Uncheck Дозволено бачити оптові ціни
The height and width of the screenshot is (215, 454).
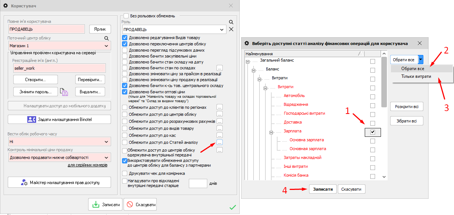click(125, 92)
